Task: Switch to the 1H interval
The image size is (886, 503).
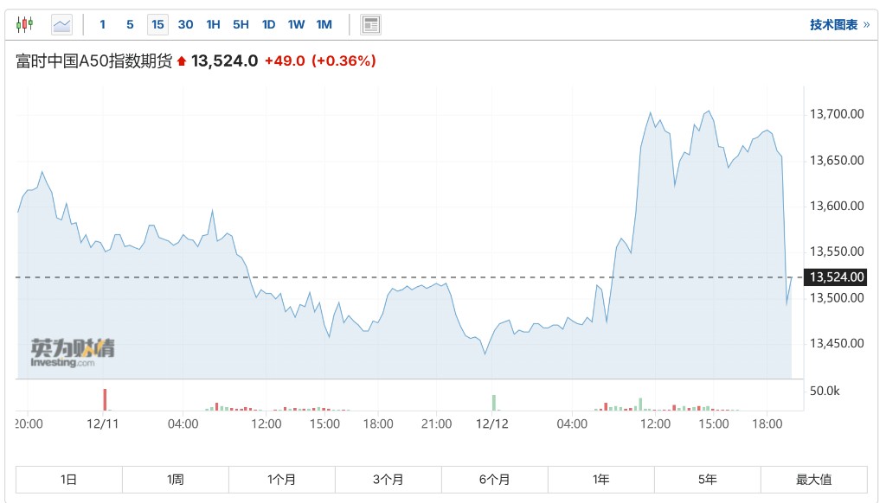Action: [213, 24]
